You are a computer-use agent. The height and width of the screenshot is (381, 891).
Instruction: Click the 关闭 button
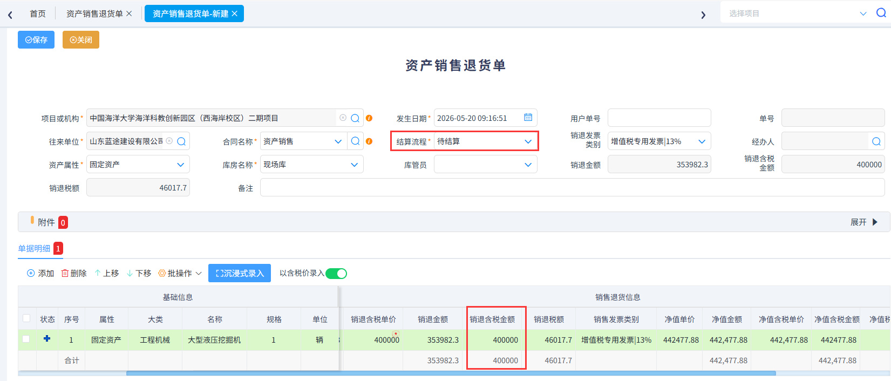pos(81,40)
